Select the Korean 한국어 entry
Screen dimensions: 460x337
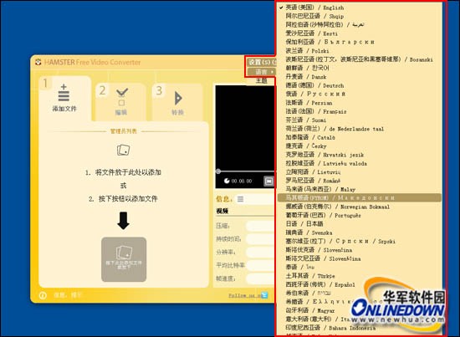[x=360, y=68]
